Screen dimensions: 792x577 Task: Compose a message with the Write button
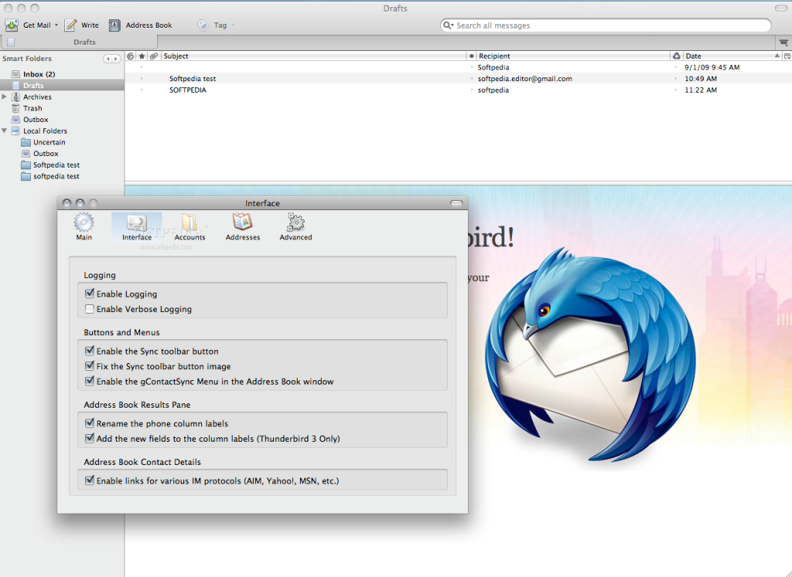pos(82,25)
